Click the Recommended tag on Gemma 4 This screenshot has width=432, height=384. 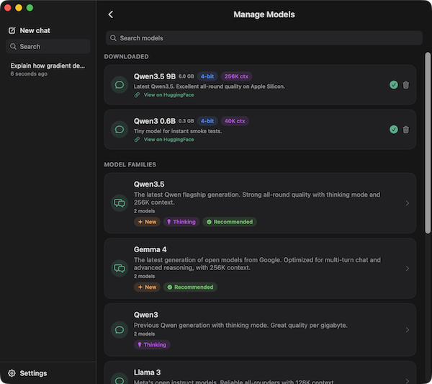click(190, 287)
